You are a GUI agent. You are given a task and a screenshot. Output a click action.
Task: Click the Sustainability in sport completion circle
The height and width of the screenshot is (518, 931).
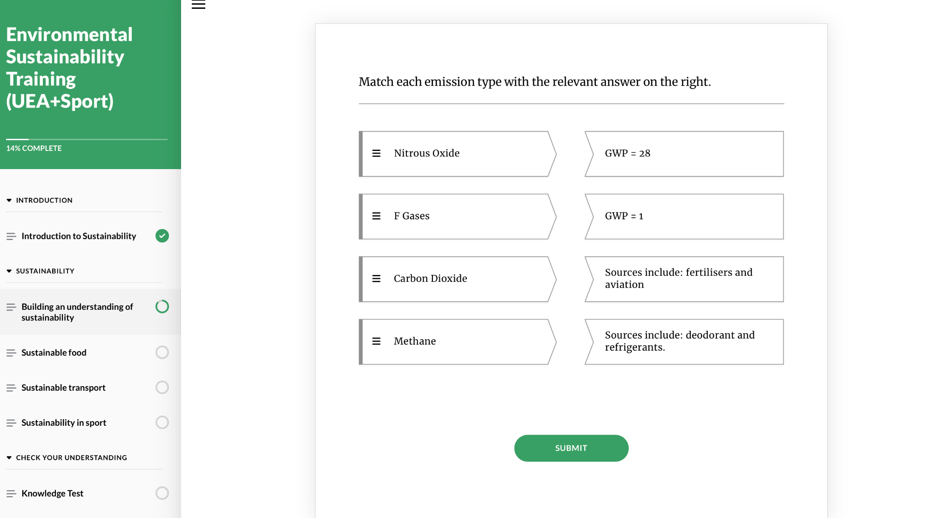(162, 423)
